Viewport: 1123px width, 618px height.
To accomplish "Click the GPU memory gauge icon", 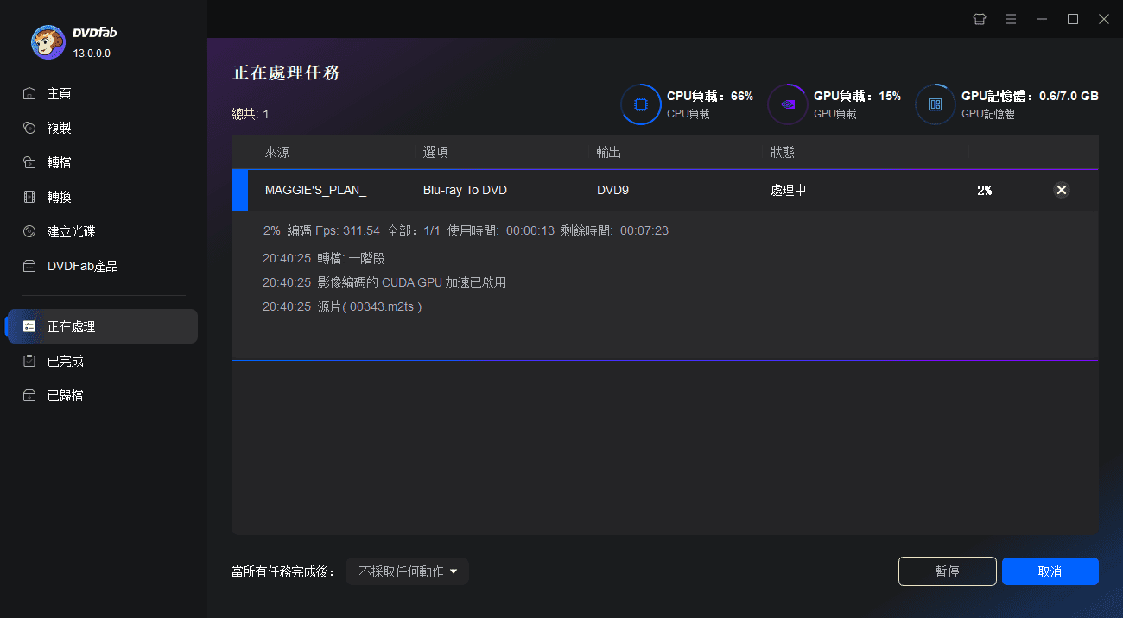I will tap(936, 104).
